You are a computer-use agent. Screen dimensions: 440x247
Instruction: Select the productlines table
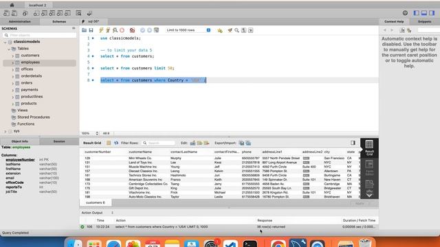tap(32, 96)
